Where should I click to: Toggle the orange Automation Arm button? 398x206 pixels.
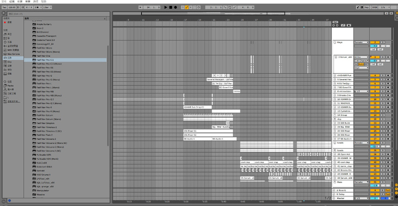187,7
